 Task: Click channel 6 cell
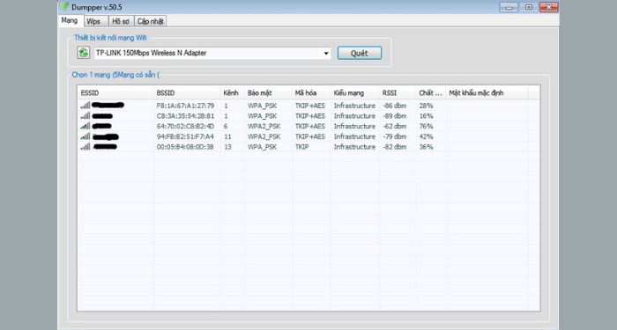pos(226,126)
